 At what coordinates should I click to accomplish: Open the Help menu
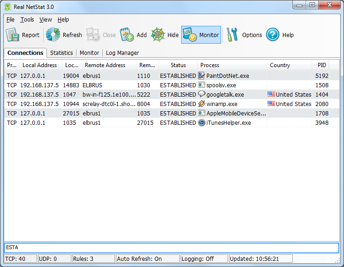(x=63, y=20)
